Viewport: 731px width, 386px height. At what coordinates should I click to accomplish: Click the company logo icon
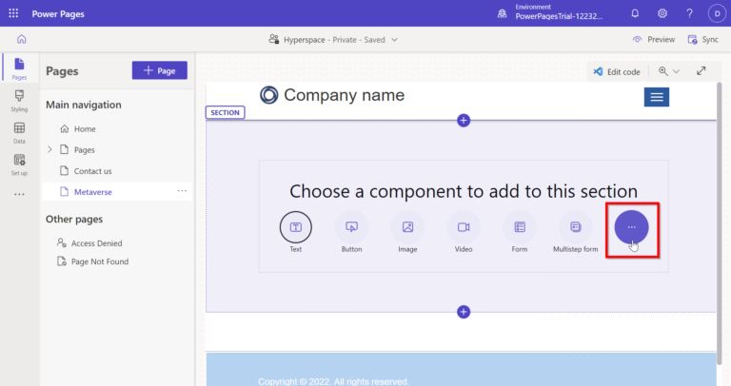click(269, 95)
